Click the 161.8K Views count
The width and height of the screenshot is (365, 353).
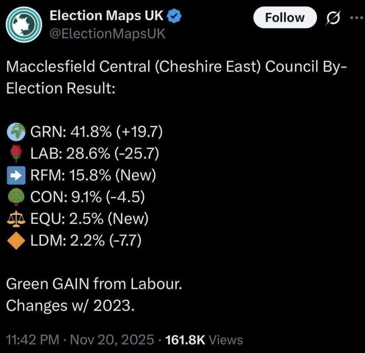(204, 340)
